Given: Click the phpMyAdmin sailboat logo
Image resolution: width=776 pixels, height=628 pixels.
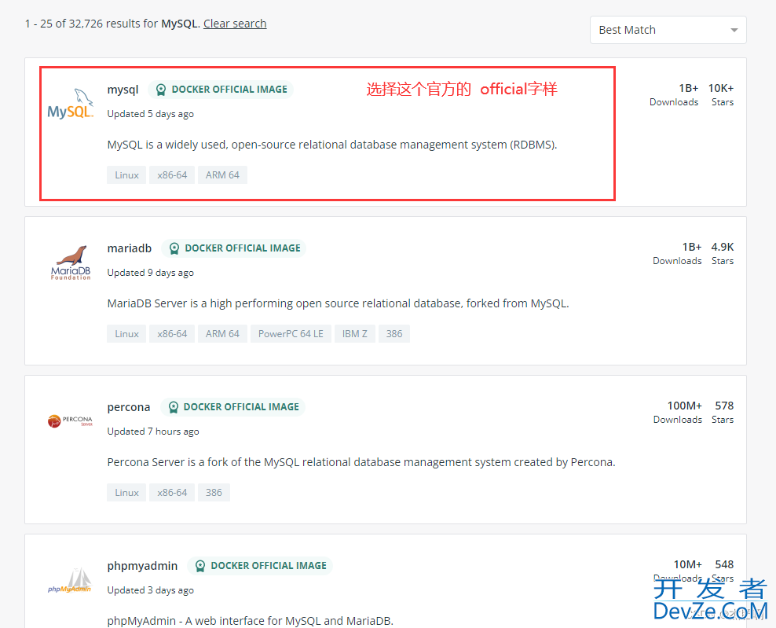Looking at the screenshot, I should [70, 580].
